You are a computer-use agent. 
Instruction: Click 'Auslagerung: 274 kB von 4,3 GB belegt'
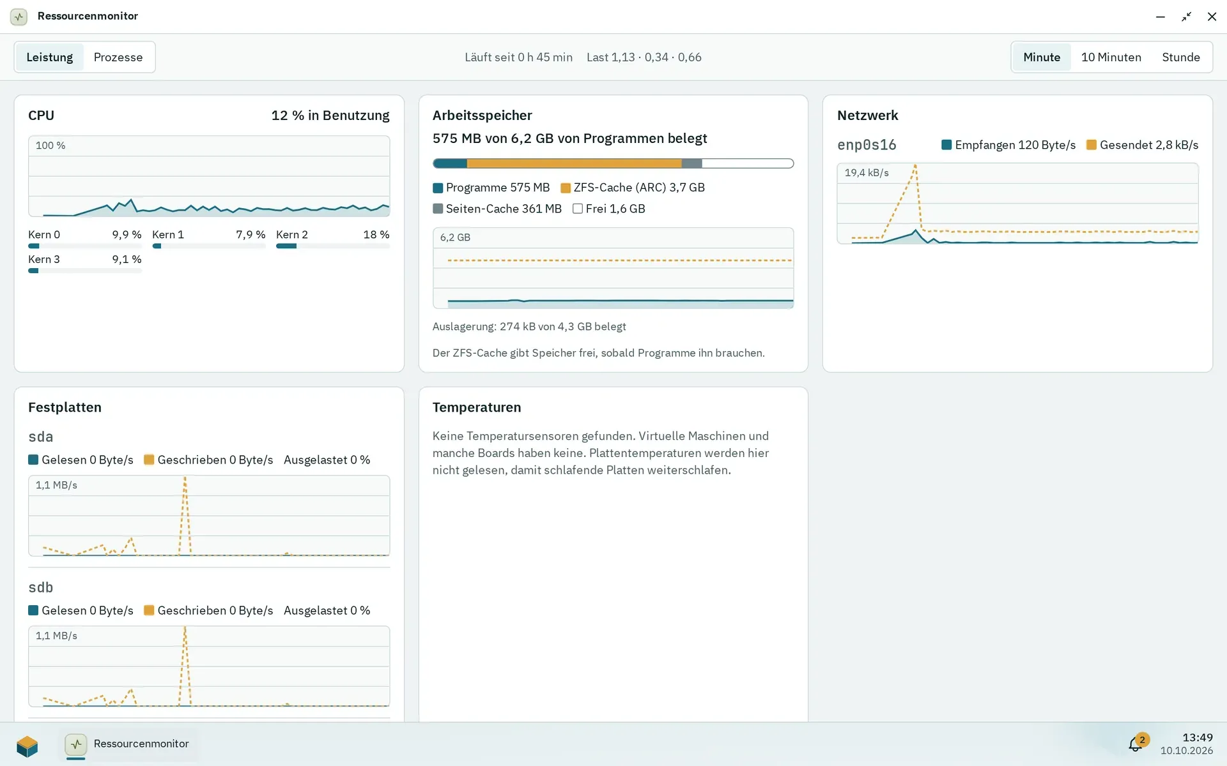pyautogui.click(x=529, y=327)
